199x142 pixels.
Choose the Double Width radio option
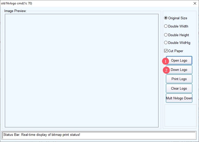[x=176, y=26]
